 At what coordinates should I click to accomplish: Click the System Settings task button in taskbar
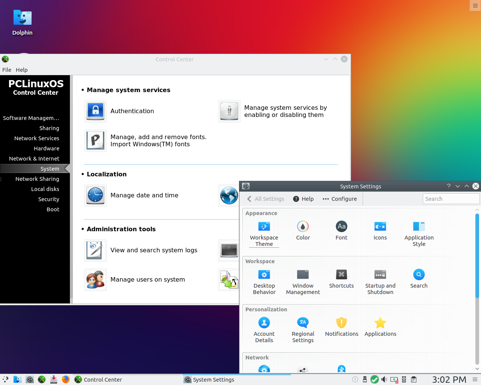tap(237, 380)
